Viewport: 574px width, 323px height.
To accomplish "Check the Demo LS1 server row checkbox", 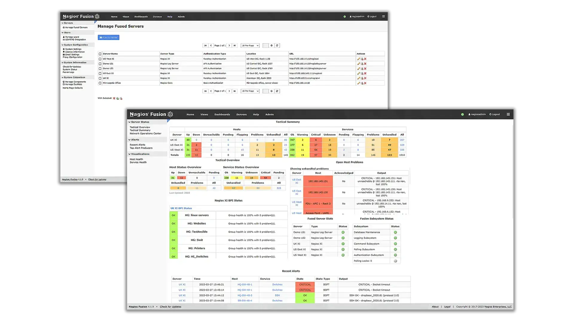I will click(x=100, y=64).
